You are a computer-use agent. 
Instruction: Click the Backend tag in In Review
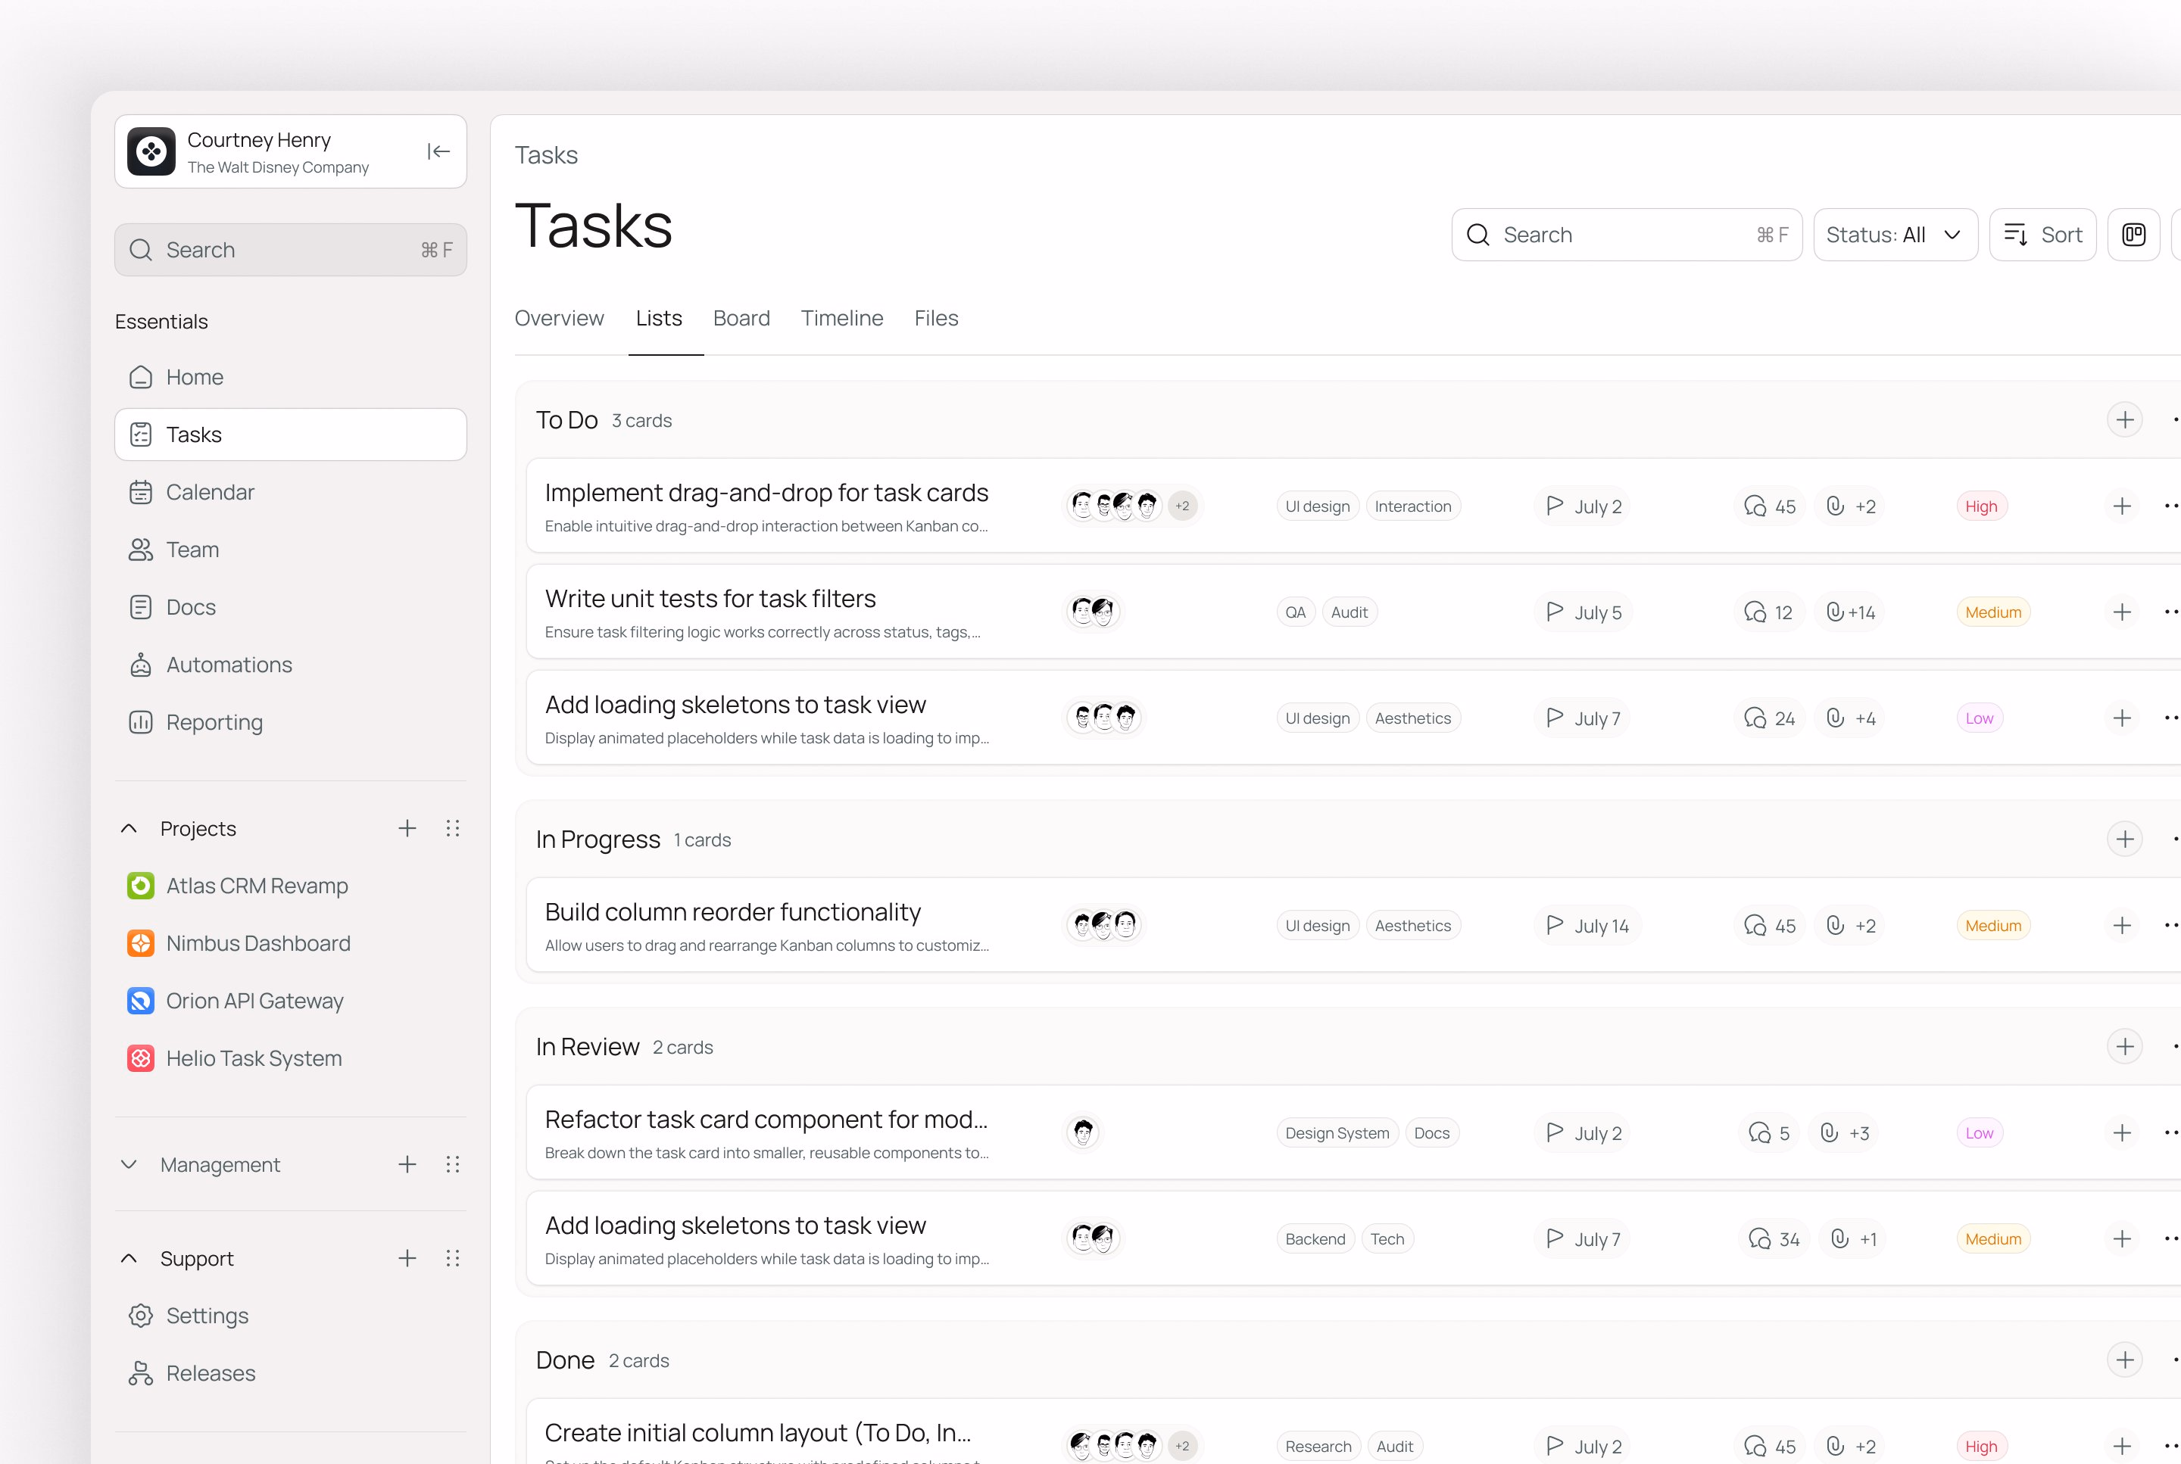(1314, 1239)
